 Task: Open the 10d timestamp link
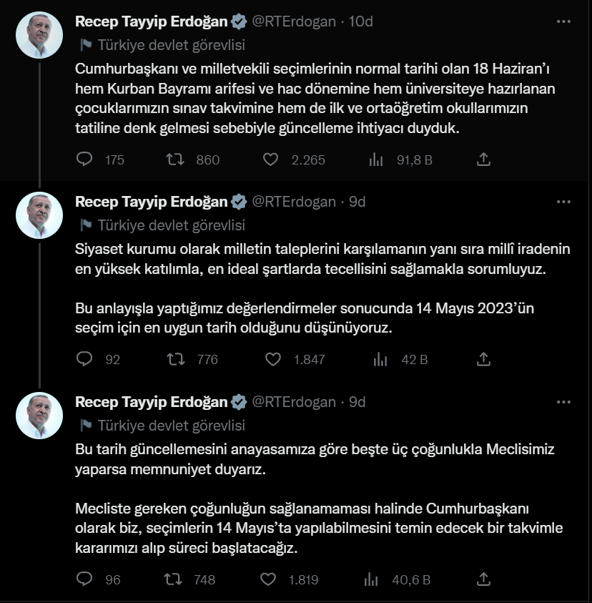(x=360, y=21)
